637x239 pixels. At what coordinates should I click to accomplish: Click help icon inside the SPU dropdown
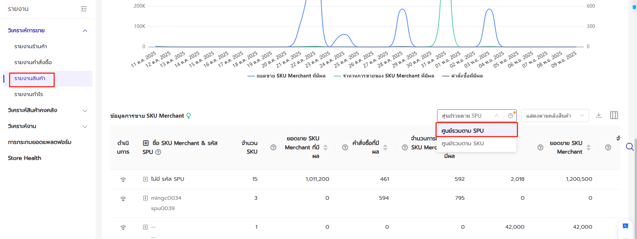[510, 116]
